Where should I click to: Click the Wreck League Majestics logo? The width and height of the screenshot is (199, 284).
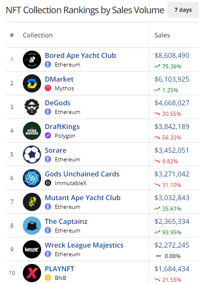(x=32, y=249)
